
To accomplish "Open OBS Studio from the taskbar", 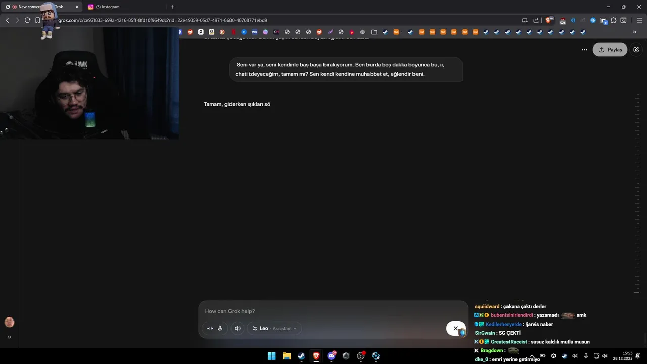I will (x=361, y=356).
